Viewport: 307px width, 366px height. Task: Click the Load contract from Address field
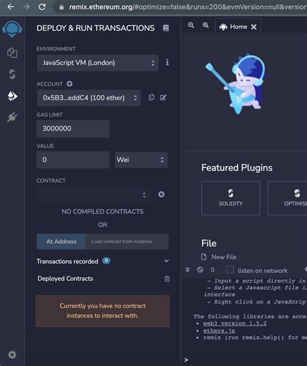tap(127, 242)
